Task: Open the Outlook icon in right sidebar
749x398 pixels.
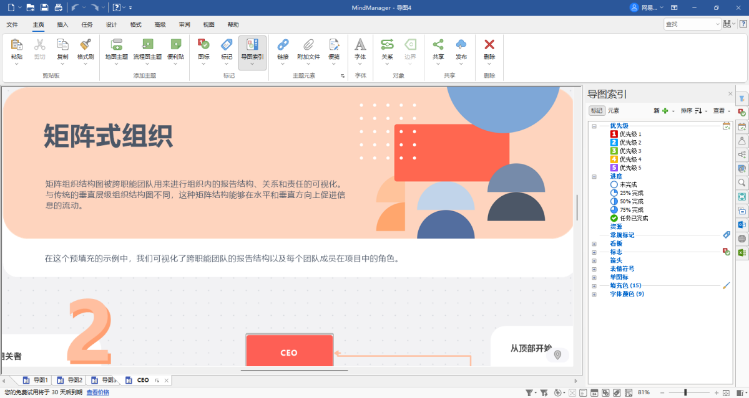Action: coord(742,224)
